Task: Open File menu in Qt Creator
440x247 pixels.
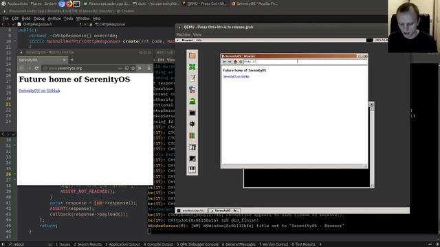Action: coord(5,19)
